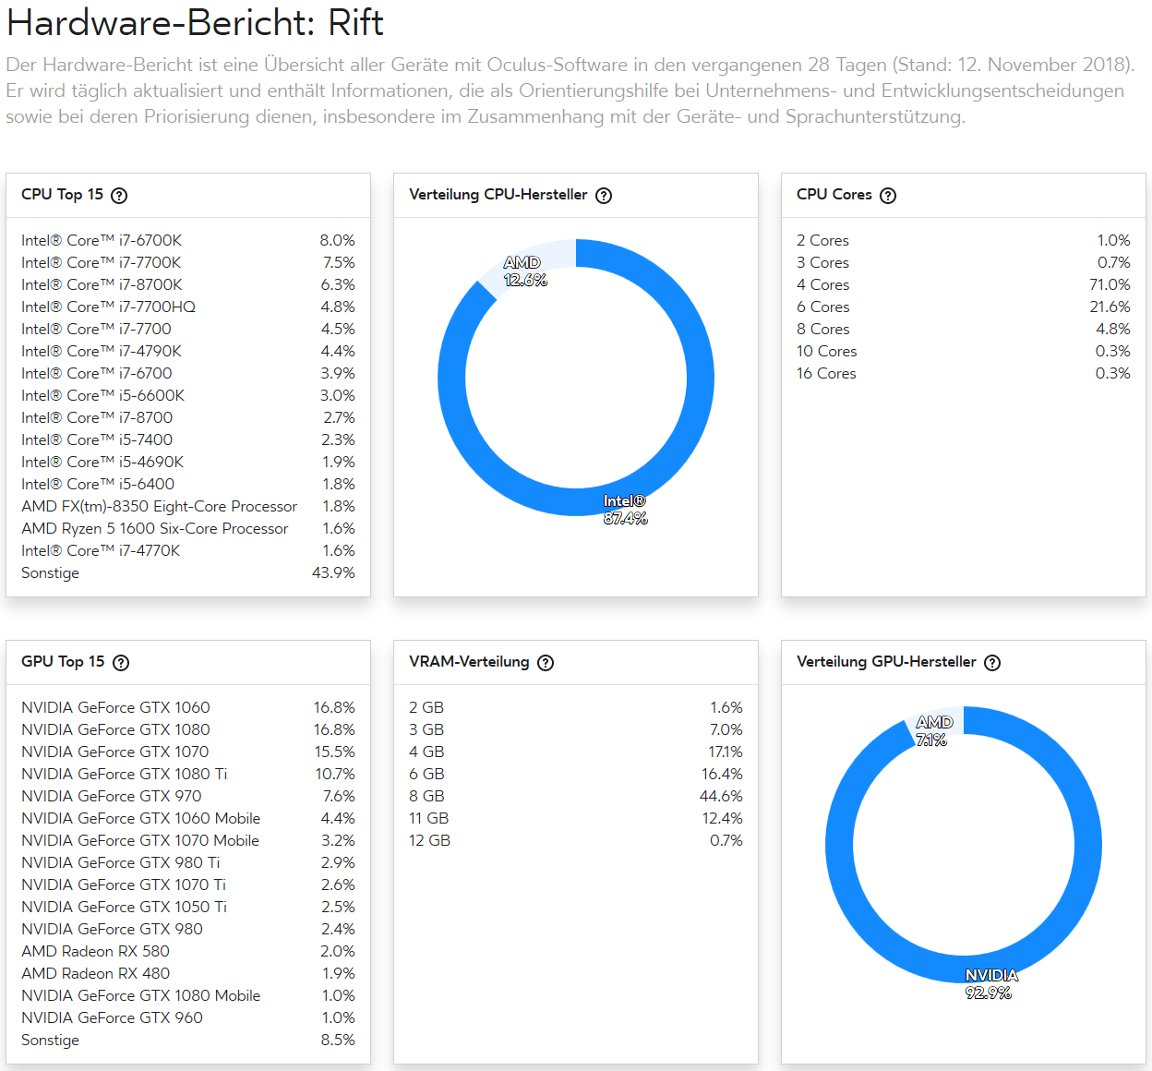The height and width of the screenshot is (1071, 1152).
Task: Select the 11 GB VRAM row
Action: [x=576, y=818]
